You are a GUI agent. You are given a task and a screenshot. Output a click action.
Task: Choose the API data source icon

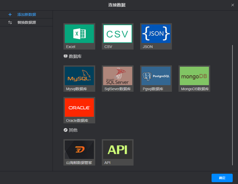click(x=117, y=150)
